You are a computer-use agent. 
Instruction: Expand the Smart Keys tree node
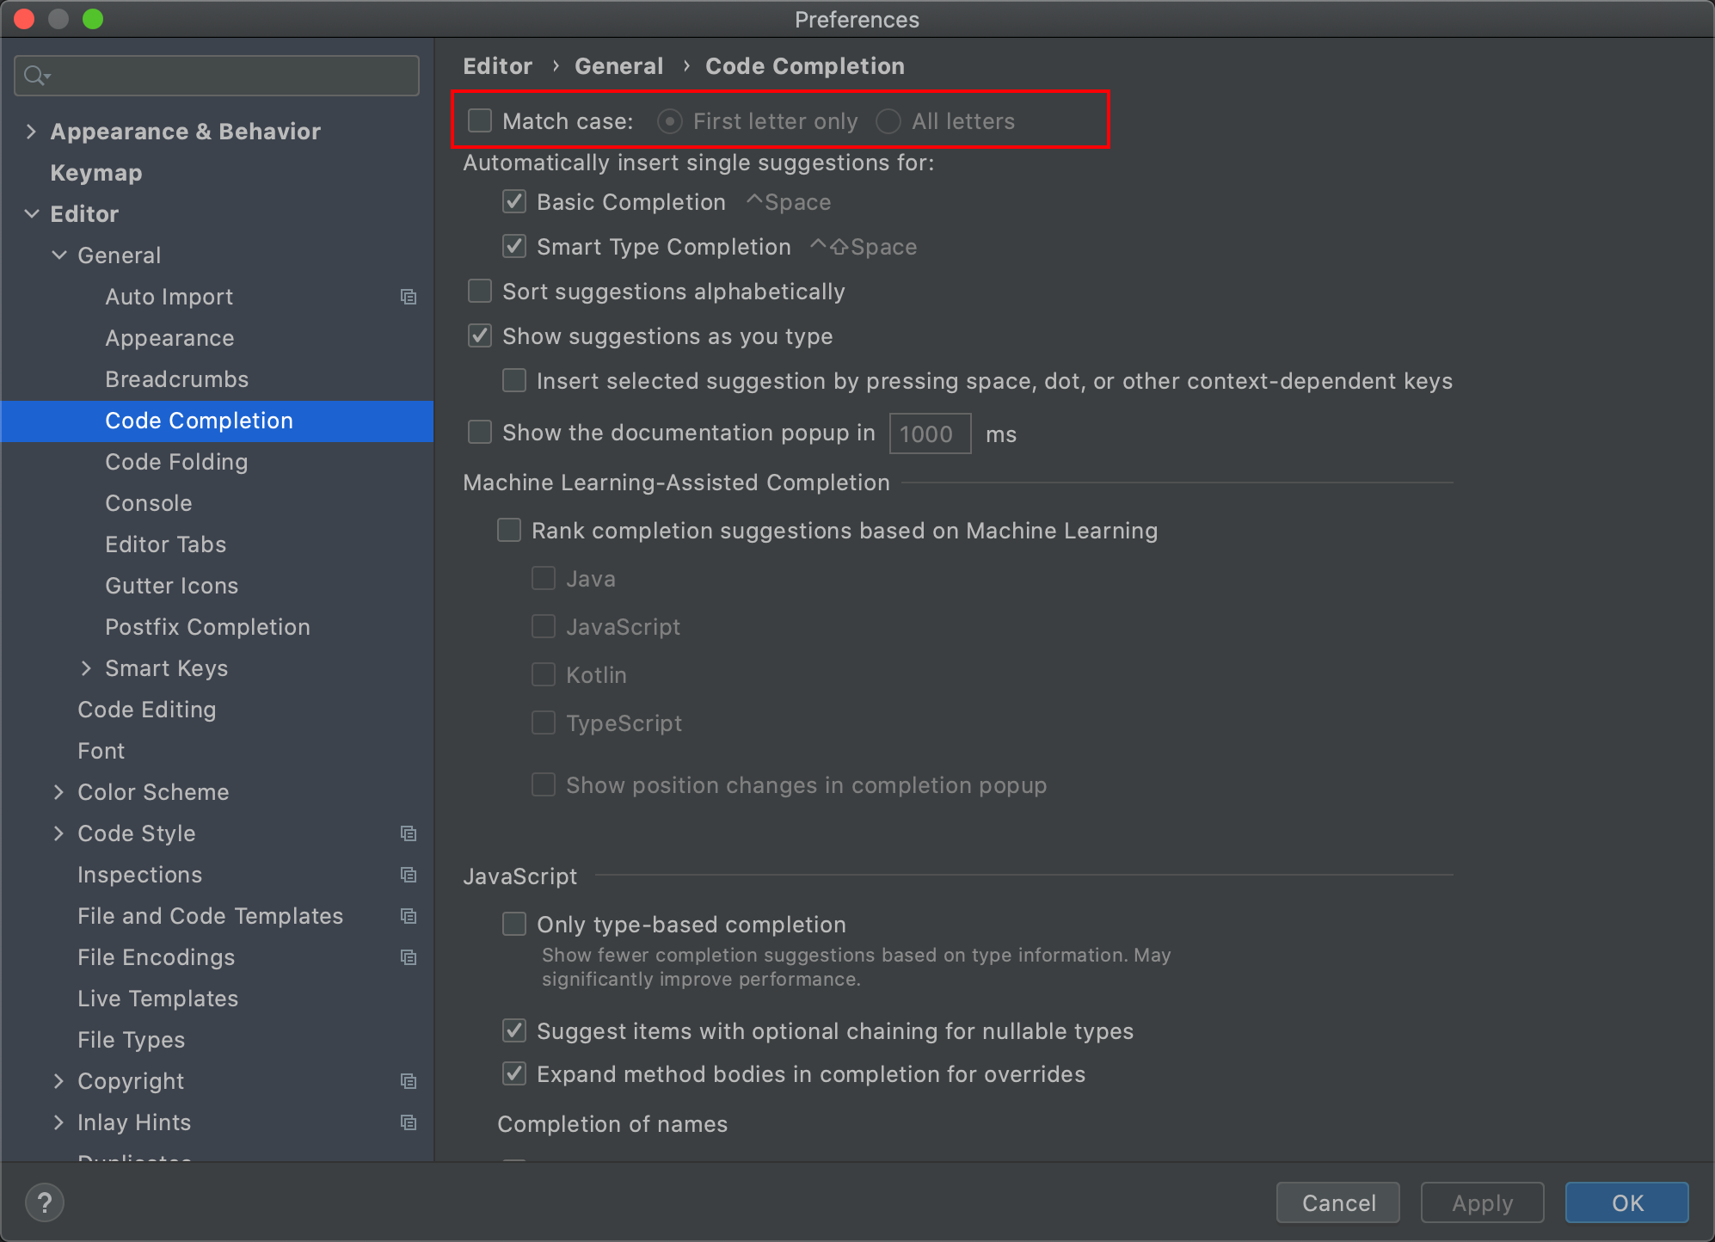click(86, 668)
